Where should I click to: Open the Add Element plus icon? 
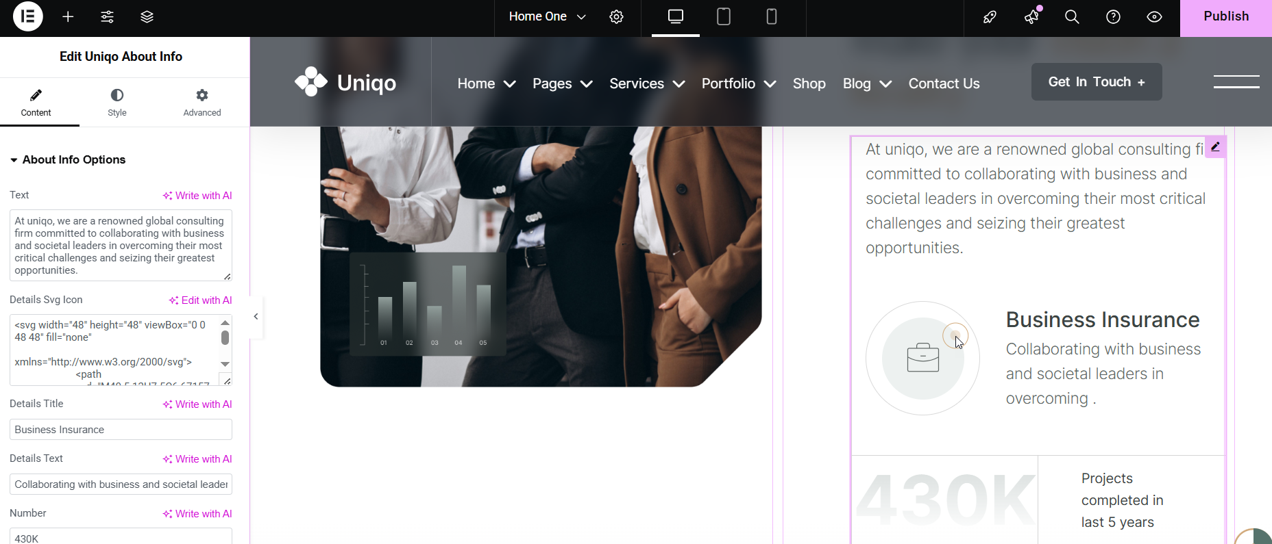(x=68, y=17)
